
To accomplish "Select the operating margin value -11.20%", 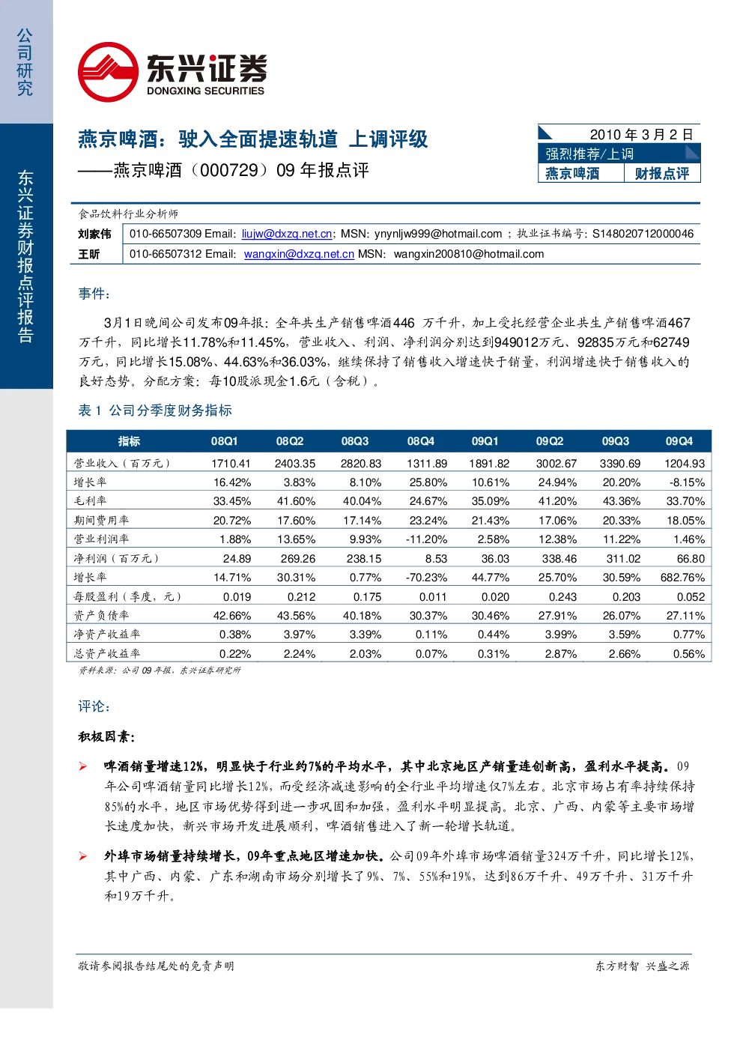I will tap(426, 539).
